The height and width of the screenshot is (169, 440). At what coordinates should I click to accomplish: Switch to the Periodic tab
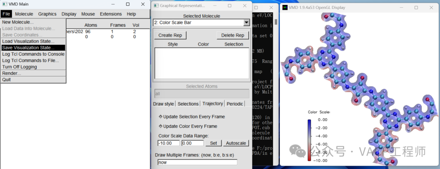pyautogui.click(x=235, y=104)
